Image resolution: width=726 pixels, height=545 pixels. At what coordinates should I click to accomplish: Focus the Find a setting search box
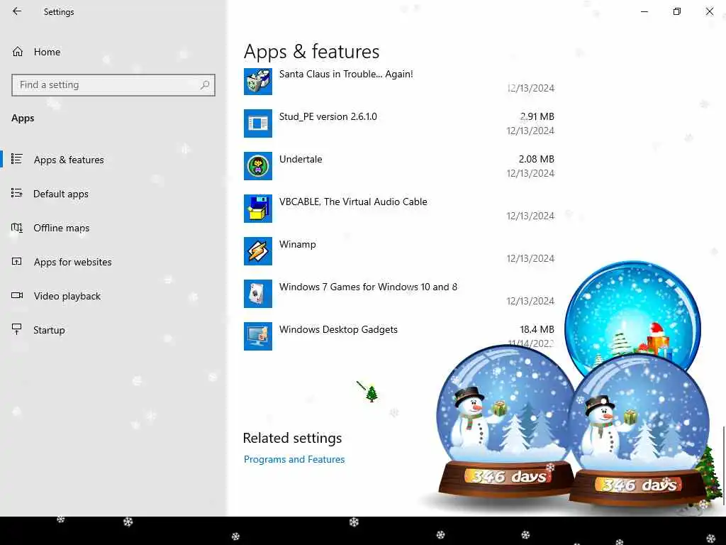click(113, 85)
